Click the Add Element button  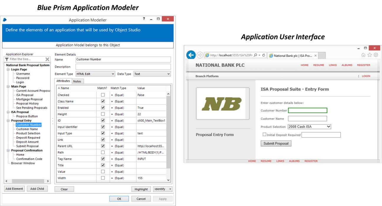tap(14, 189)
